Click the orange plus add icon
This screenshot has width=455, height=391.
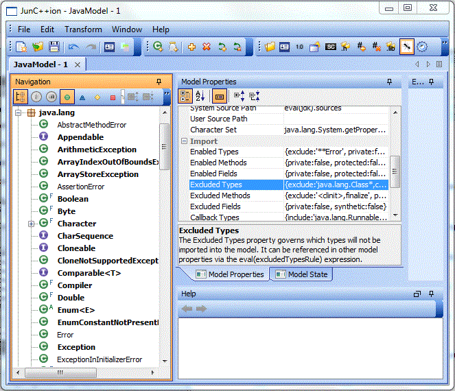coord(191,47)
